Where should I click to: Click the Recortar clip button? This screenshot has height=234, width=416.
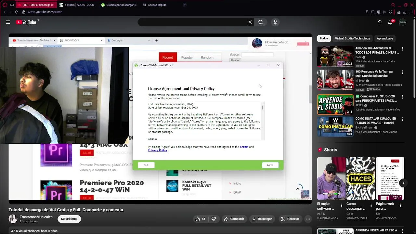coord(290,219)
